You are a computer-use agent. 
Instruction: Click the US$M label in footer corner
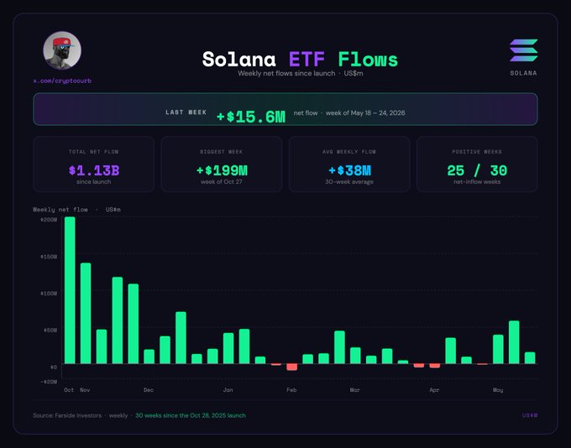pos(530,415)
